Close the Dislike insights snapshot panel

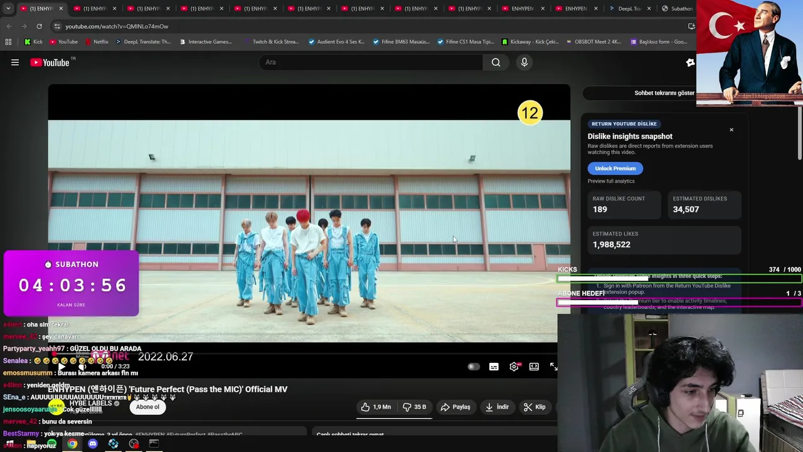tap(731, 130)
